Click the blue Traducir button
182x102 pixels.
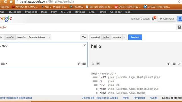coord(135,37)
